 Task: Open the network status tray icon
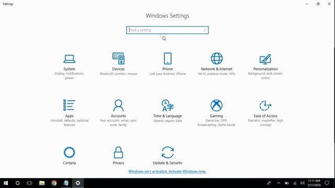click(x=295, y=183)
